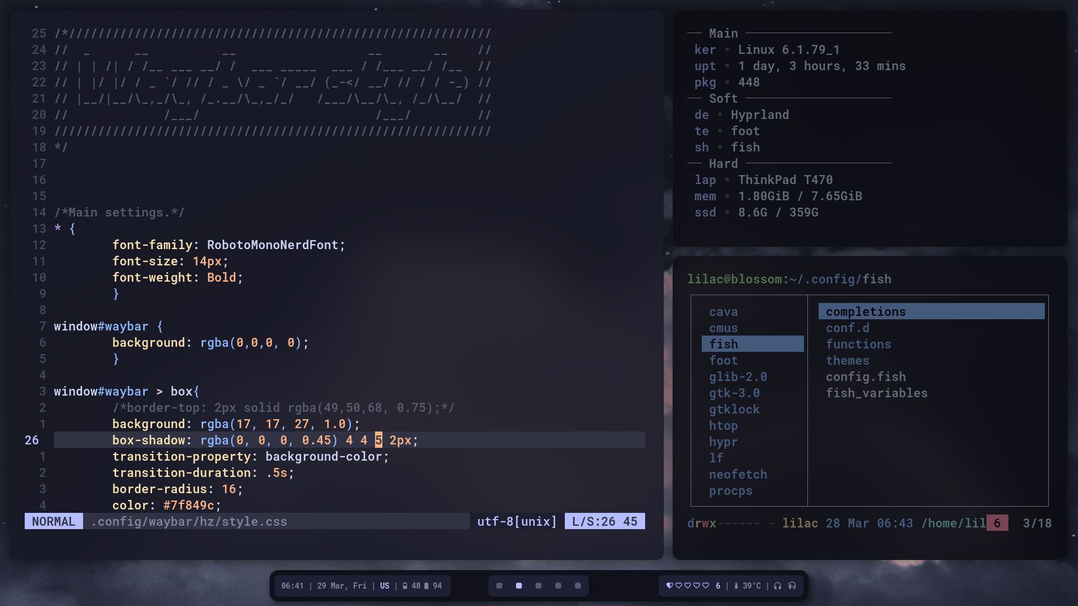Screen dimensions: 1078x606
Task: Click the first workspace indicator in waybar
Action: click(499, 586)
